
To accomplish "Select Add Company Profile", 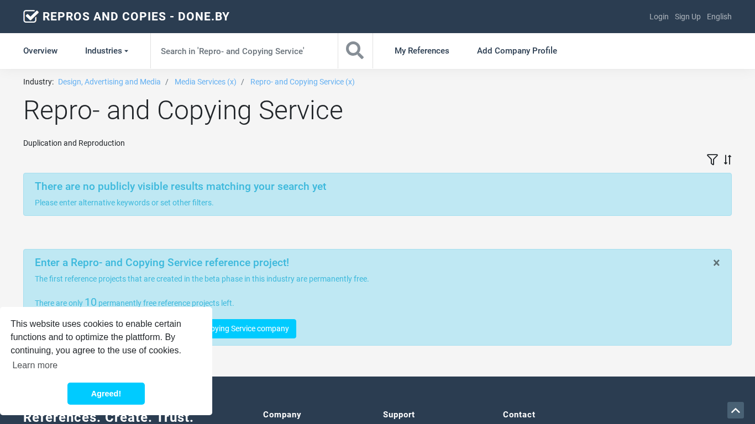I will click(517, 51).
